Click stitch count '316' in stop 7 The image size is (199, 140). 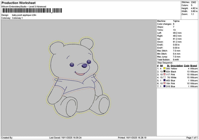pyautogui.click(x=168, y=87)
